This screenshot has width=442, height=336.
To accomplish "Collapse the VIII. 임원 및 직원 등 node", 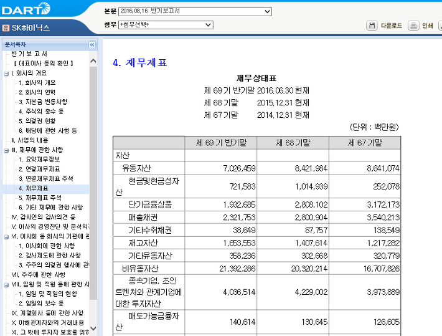I will coord(6,285).
